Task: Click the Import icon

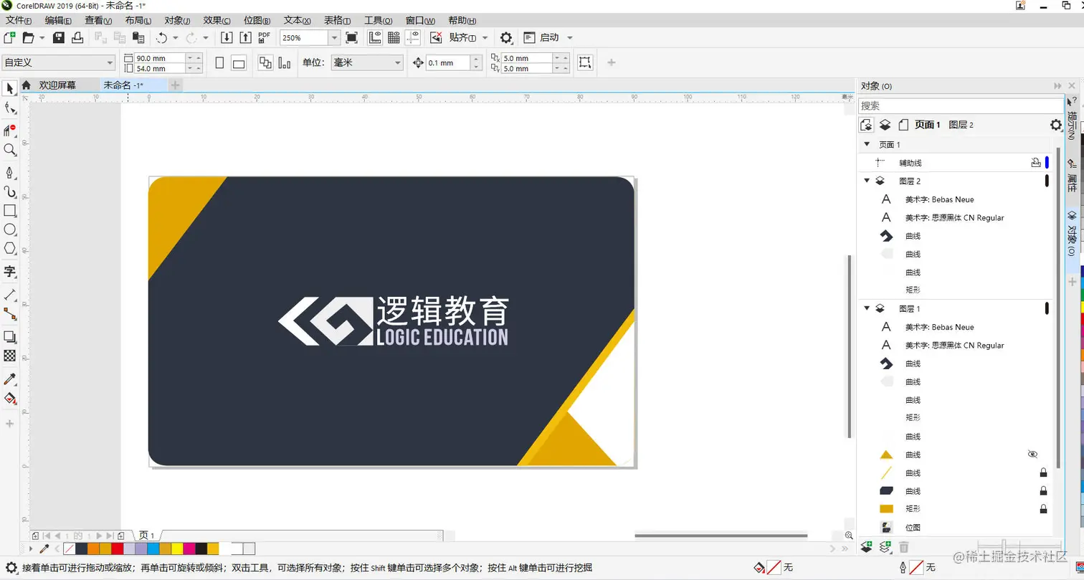Action: (x=227, y=37)
